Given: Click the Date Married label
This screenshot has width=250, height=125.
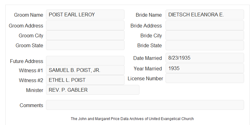Looking at the screenshot, I should click(148, 58).
